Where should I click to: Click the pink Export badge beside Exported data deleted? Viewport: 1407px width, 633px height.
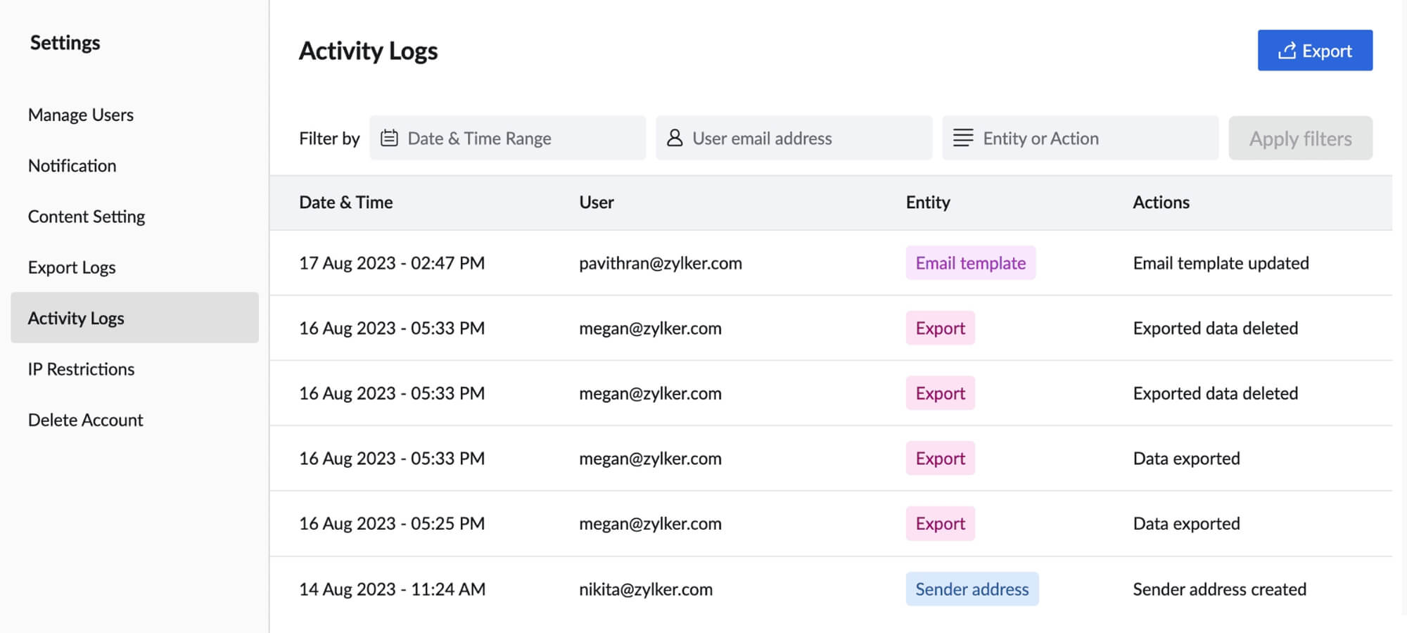940,328
